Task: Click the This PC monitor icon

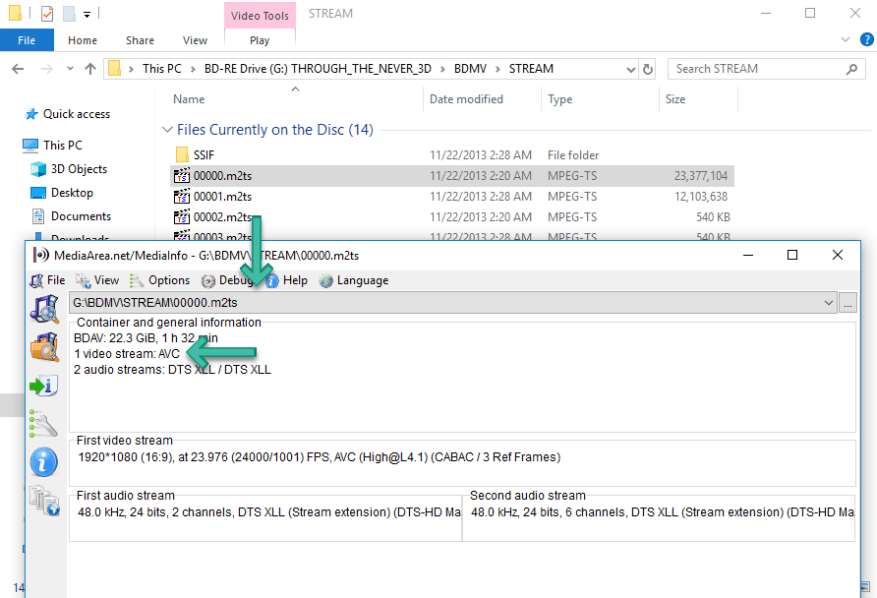Action: coord(30,146)
